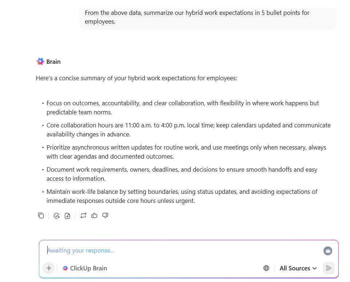This screenshot has width=350, height=282.
Task: Open the AI agent icon in the input box
Action: click(x=327, y=250)
